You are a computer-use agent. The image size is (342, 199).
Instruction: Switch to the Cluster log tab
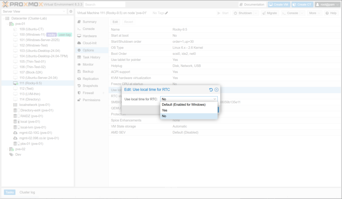tap(27, 192)
